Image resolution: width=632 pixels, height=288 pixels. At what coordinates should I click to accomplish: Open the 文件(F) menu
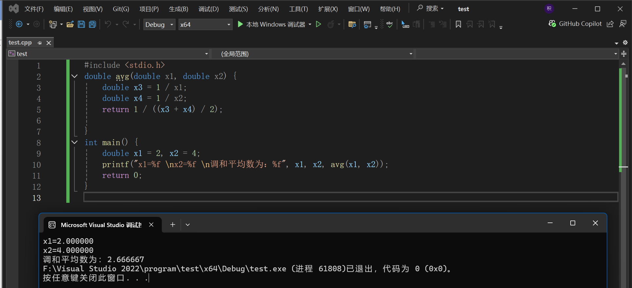click(x=34, y=9)
